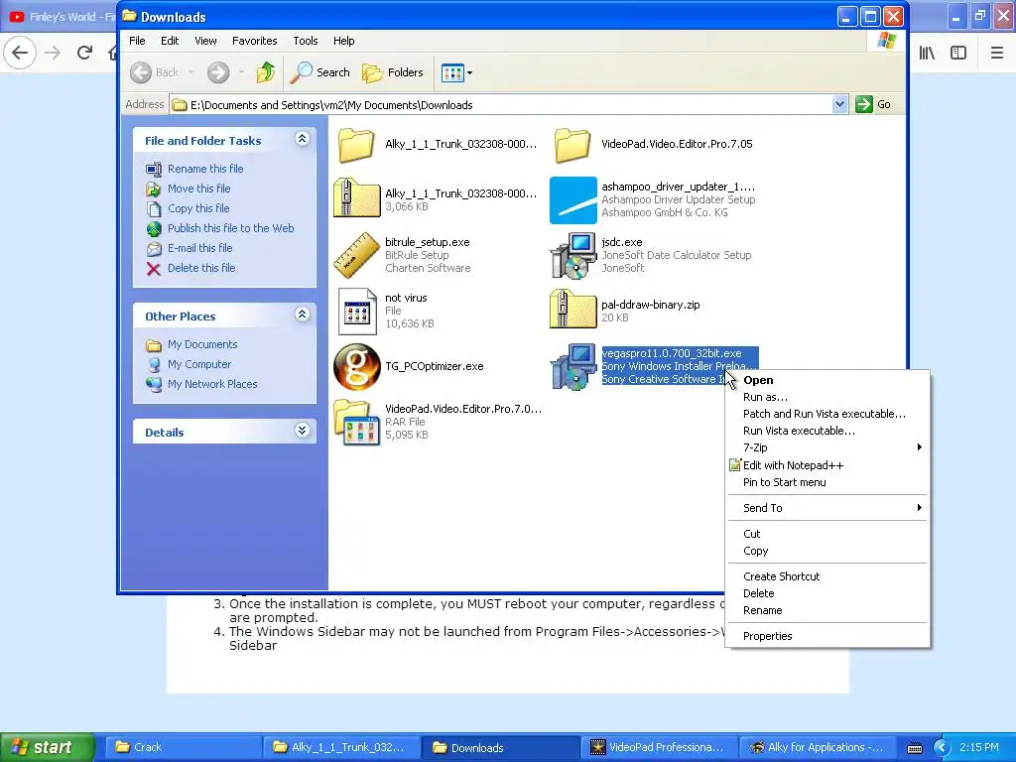
Task: Click the Go button next to address bar
Action: [873, 104]
